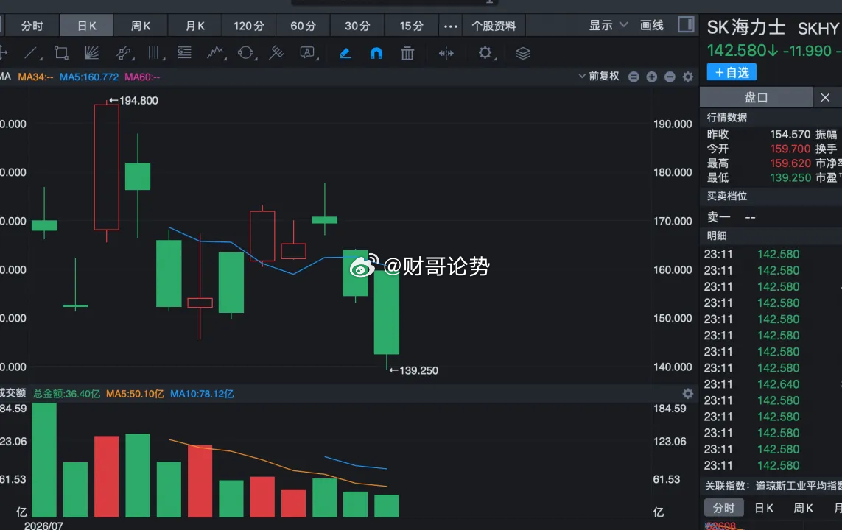Choose the fan lines drawing tool
This screenshot has width=842, height=530.
(x=92, y=52)
